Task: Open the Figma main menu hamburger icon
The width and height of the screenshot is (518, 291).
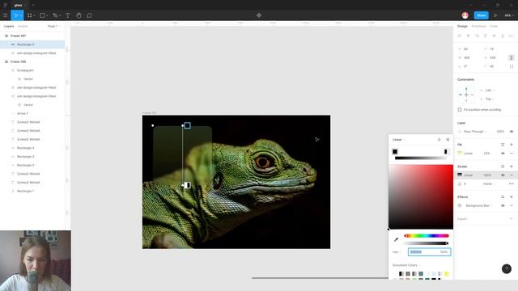Action: [x=6, y=15]
